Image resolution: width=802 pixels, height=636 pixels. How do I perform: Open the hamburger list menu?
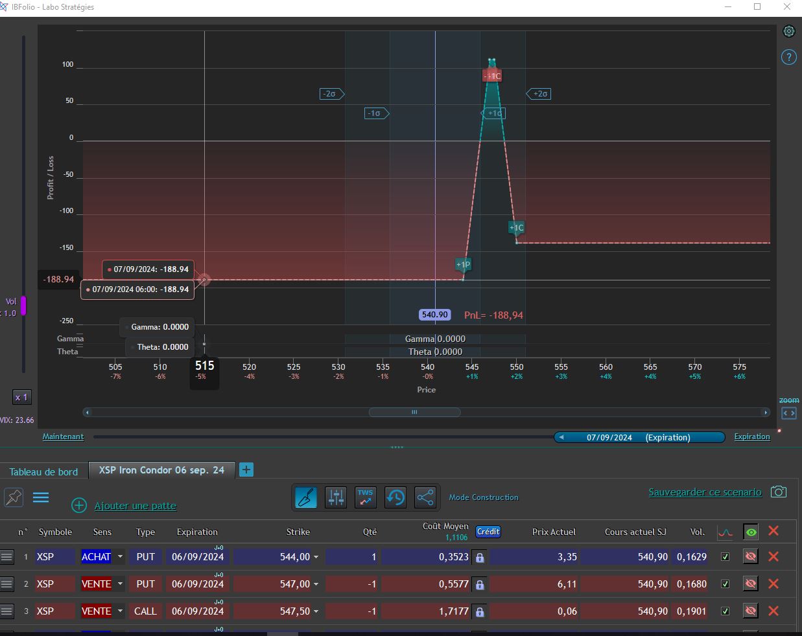click(x=41, y=497)
